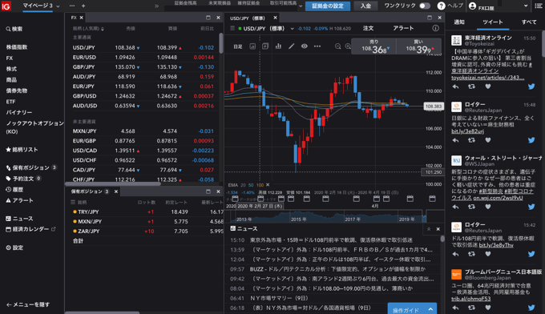
Task: Retweet the ブルームバーグニュース tweet
Action: tap(471, 308)
